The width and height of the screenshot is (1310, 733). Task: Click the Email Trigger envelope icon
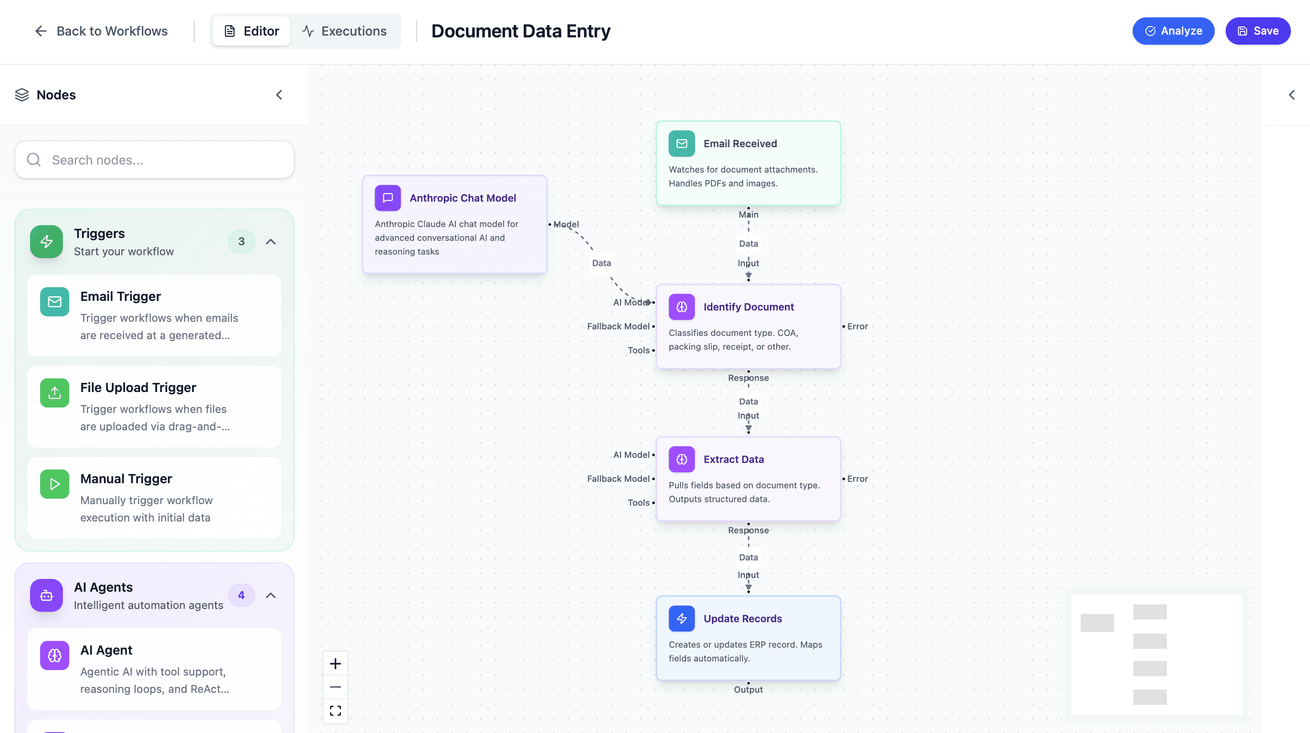point(54,302)
